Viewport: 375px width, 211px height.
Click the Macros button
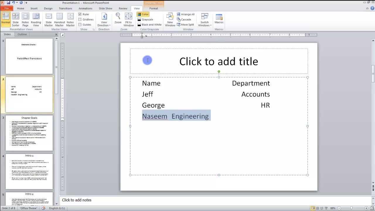point(219,18)
